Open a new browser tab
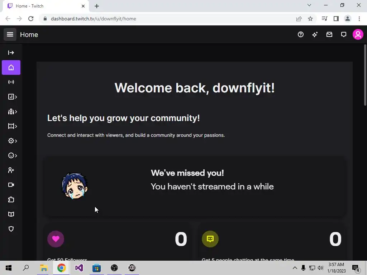 (97, 6)
